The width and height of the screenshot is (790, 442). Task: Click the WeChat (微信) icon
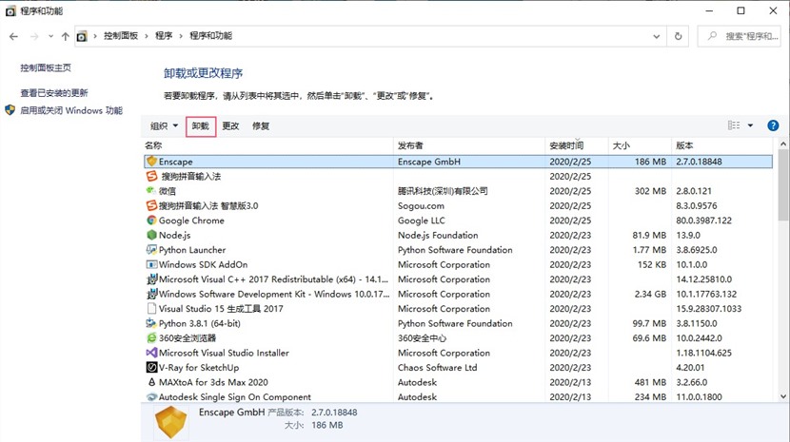click(151, 190)
